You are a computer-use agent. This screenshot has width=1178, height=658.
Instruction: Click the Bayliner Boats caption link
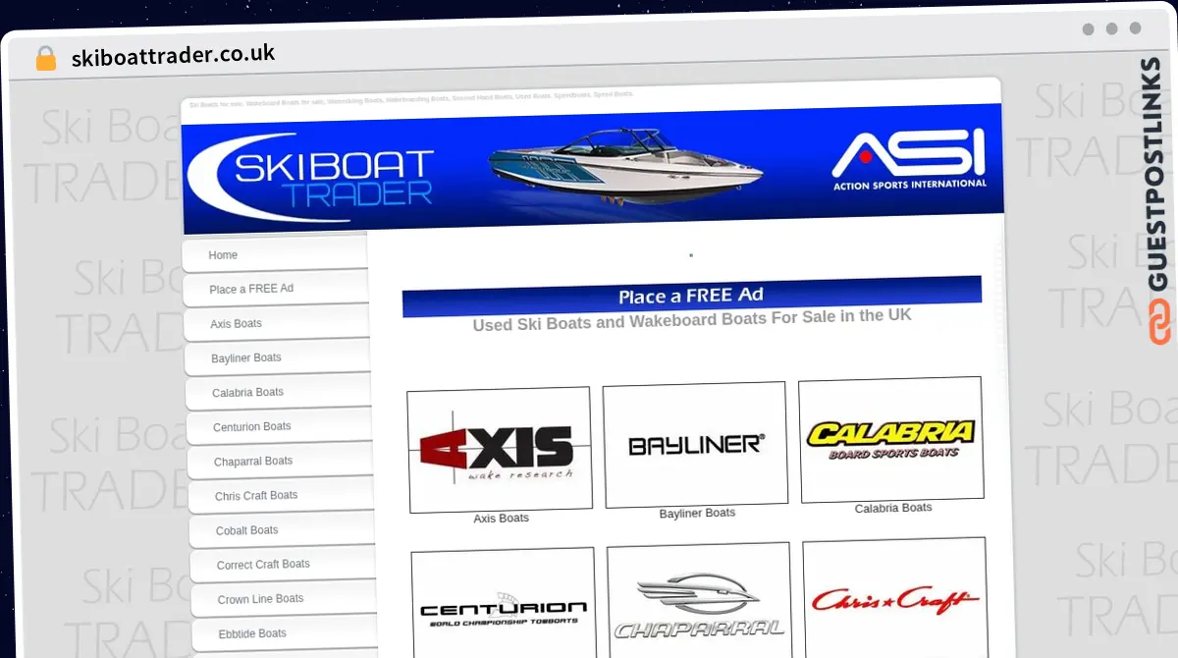697,513
